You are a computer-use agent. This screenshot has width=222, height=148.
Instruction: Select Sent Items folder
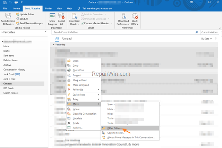(x=9, y=56)
